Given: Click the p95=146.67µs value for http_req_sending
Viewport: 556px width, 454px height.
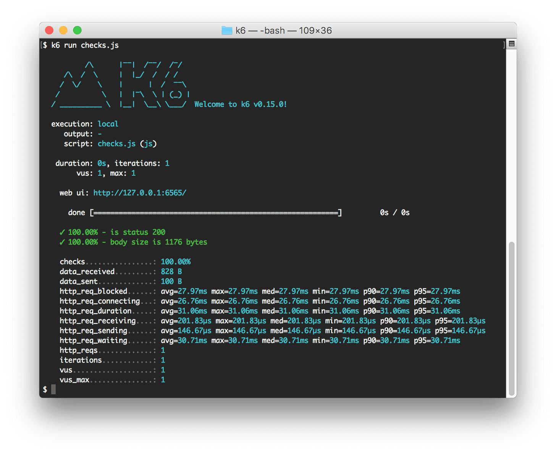Looking at the screenshot, I should click(x=460, y=331).
